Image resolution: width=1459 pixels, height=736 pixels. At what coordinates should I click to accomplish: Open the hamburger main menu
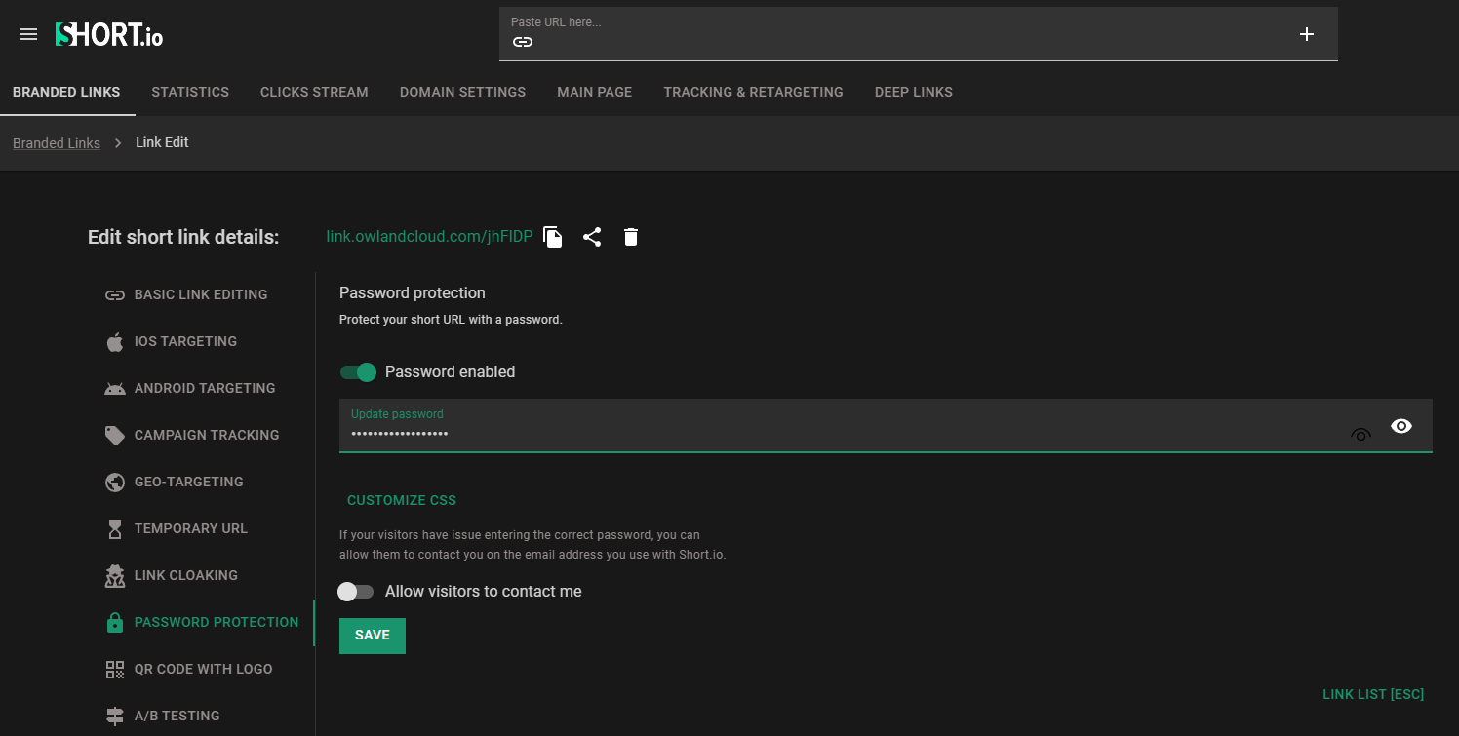[28, 34]
